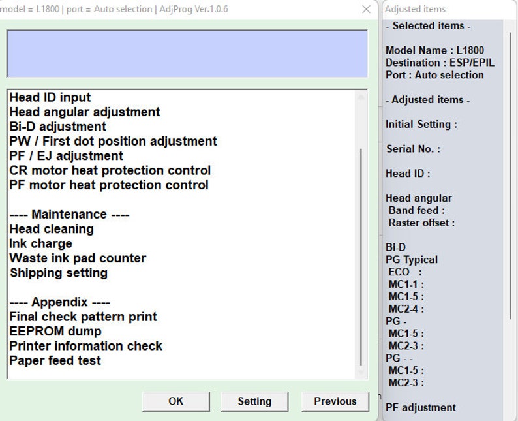The width and height of the screenshot is (518, 421).
Task: Select PF motor heat protection control
Action: [109, 185]
